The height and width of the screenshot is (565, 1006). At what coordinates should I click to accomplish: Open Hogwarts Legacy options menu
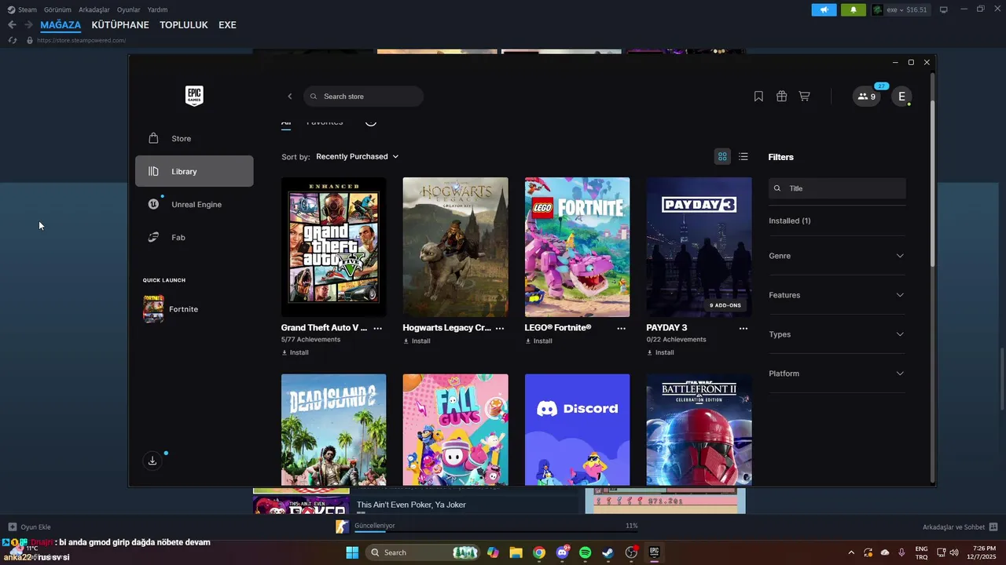pyautogui.click(x=500, y=328)
